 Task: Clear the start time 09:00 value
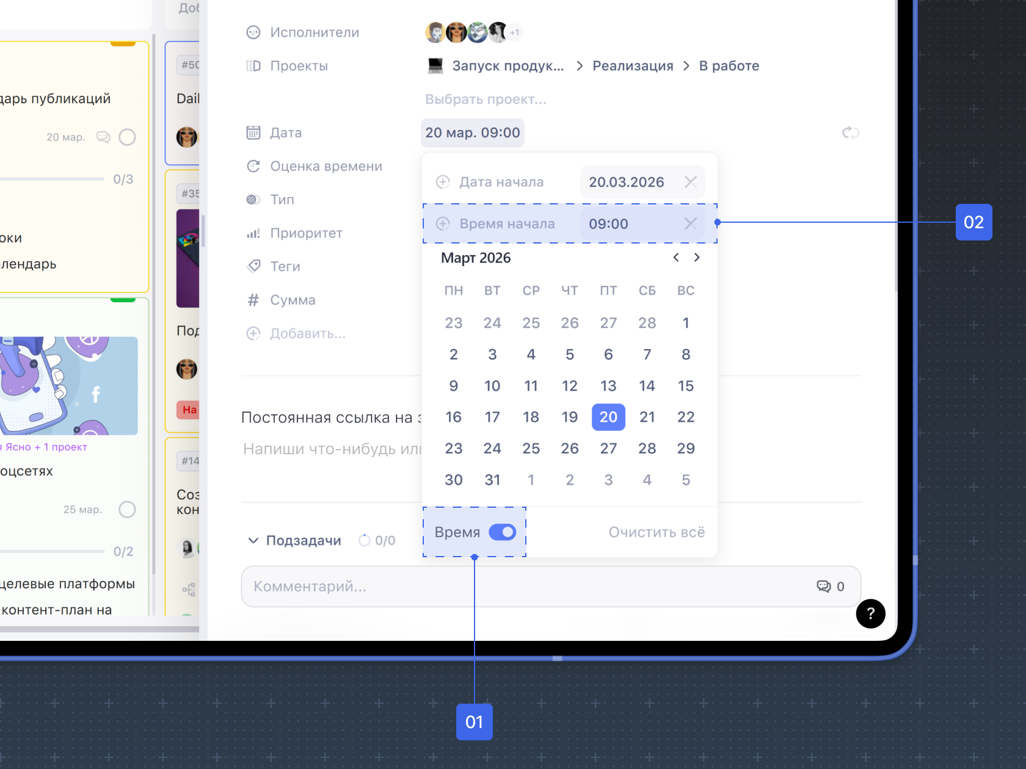(x=690, y=224)
